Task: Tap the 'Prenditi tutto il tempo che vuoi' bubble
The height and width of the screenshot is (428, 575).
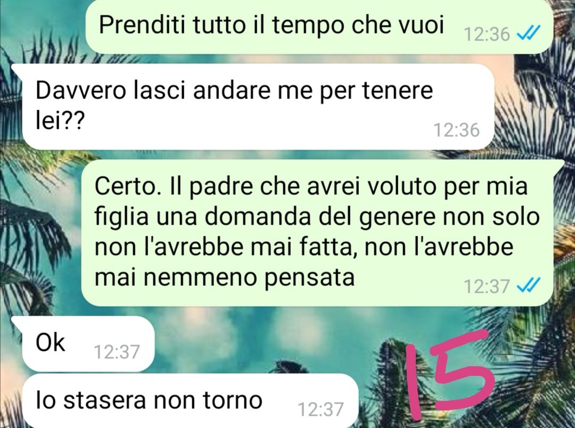Action: click(319, 27)
